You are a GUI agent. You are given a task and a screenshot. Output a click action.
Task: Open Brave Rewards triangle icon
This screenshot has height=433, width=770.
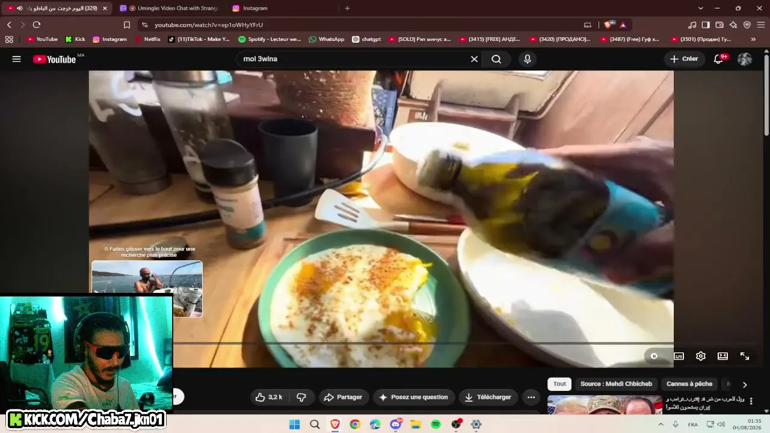[623, 25]
